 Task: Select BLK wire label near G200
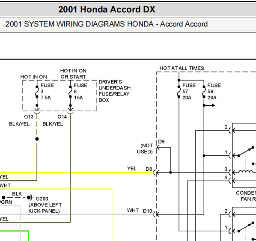[x=17, y=194]
